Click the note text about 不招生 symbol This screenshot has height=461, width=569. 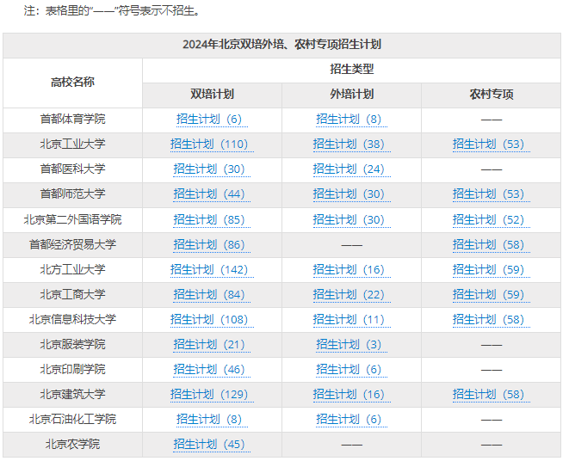(x=112, y=11)
